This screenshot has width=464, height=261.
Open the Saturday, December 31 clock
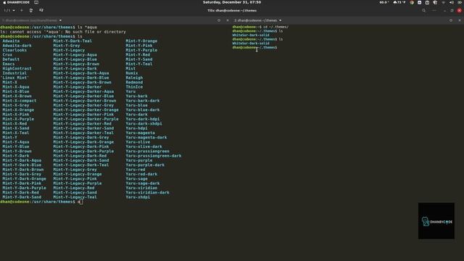(232, 2)
